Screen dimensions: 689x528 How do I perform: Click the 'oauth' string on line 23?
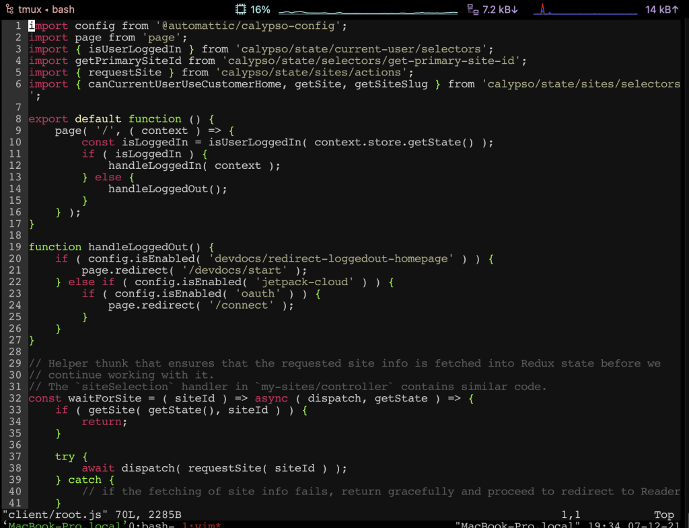point(258,293)
